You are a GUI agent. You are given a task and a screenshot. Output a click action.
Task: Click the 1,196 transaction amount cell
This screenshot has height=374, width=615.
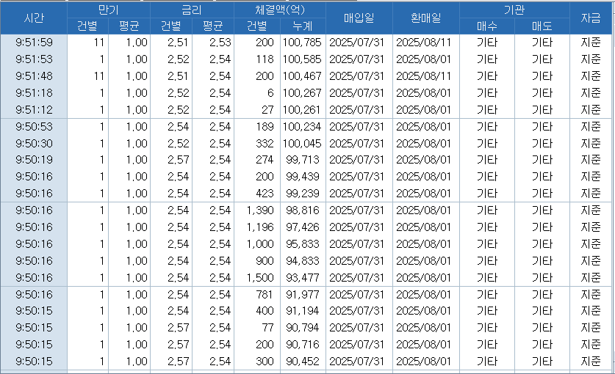257,227
